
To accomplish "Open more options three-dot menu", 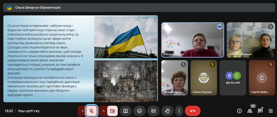I will click(179, 111).
